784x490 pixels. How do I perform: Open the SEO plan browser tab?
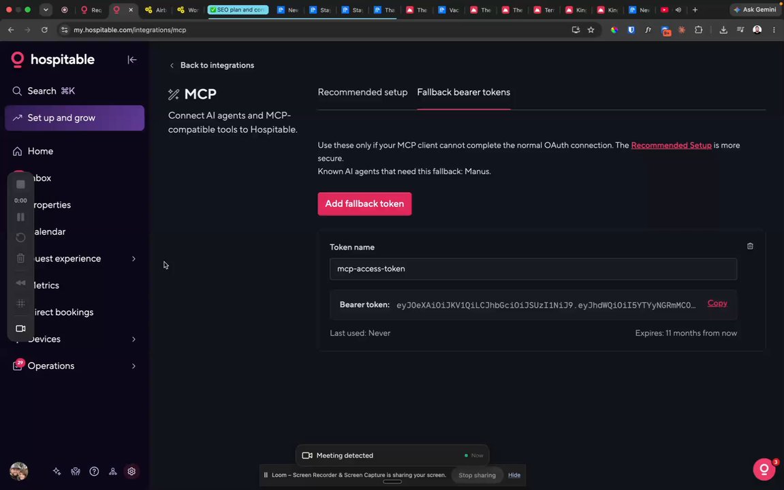[x=238, y=10]
